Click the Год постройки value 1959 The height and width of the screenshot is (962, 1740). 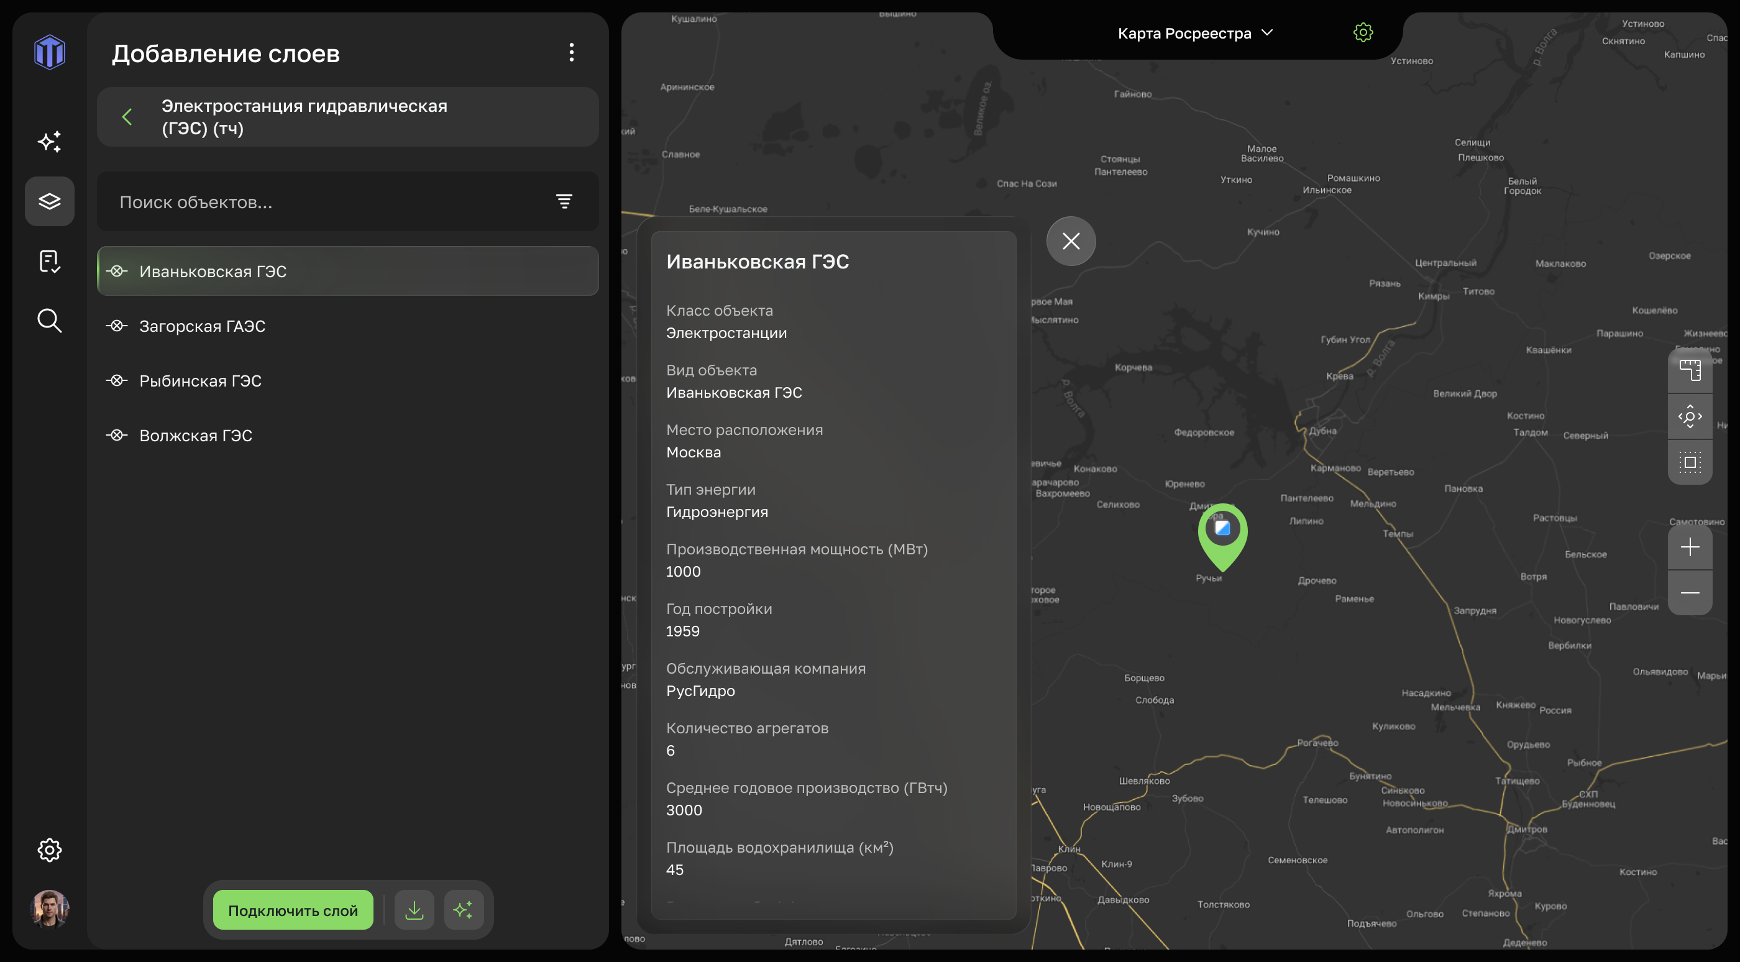tap(682, 631)
